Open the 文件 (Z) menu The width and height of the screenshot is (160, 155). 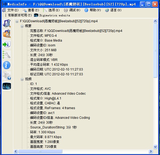10,10
